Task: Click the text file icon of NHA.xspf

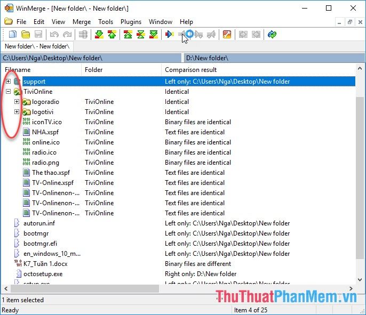Action: pyautogui.click(x=26, y=132)
